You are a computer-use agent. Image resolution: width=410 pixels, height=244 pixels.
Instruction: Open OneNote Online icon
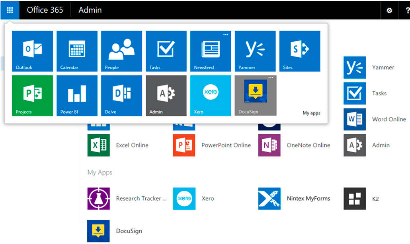pyautogui.click(x=269, y=145)
